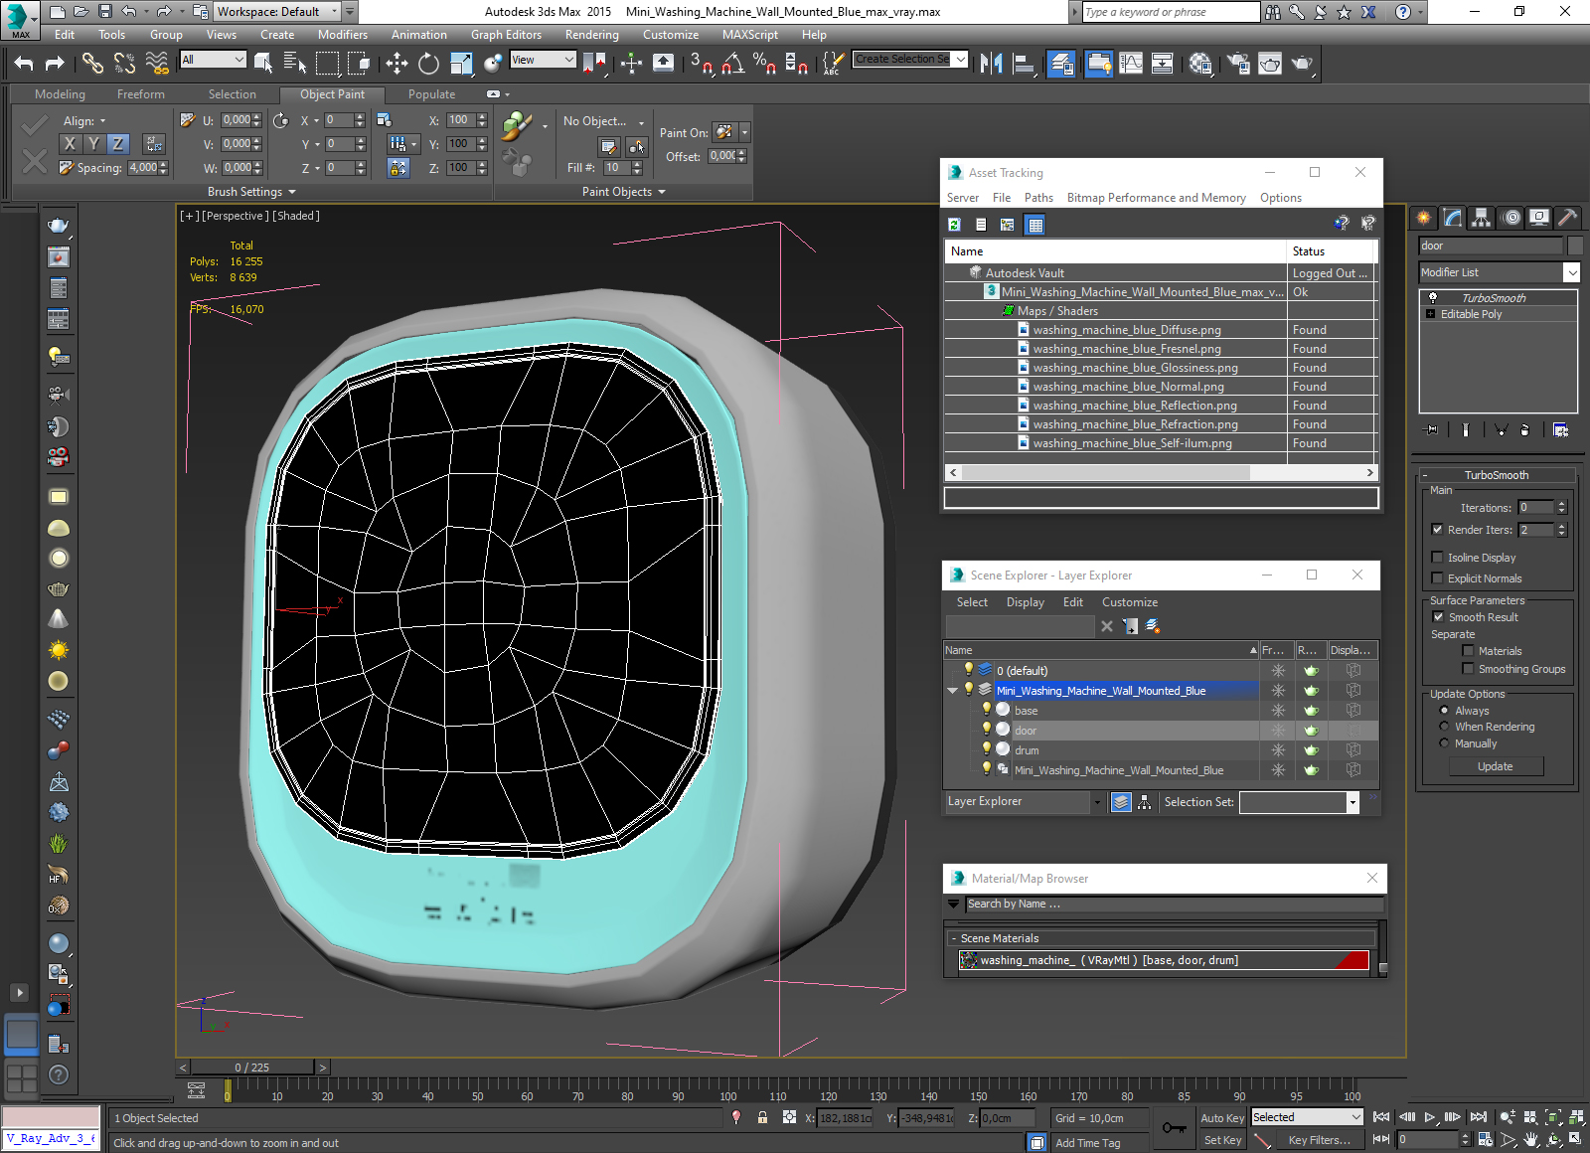Toggle the Smooth Result checkbox
The width and height of the screenshot is (1590, 1153).
coord(1438,617)
